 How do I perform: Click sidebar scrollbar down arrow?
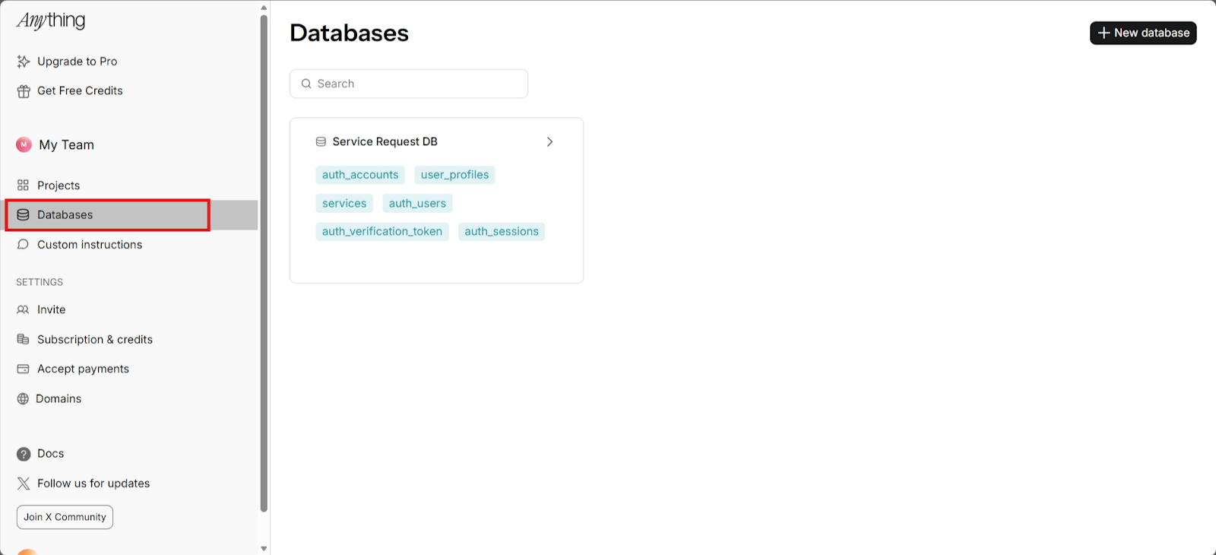[x=264, y=548]
